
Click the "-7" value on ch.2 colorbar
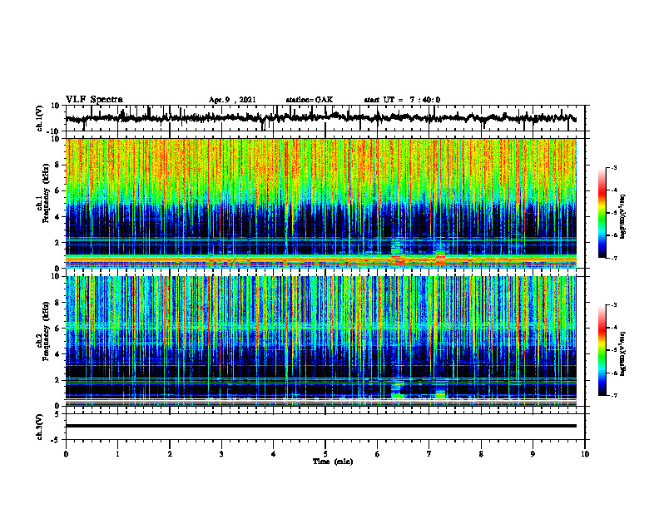[614, 396]
